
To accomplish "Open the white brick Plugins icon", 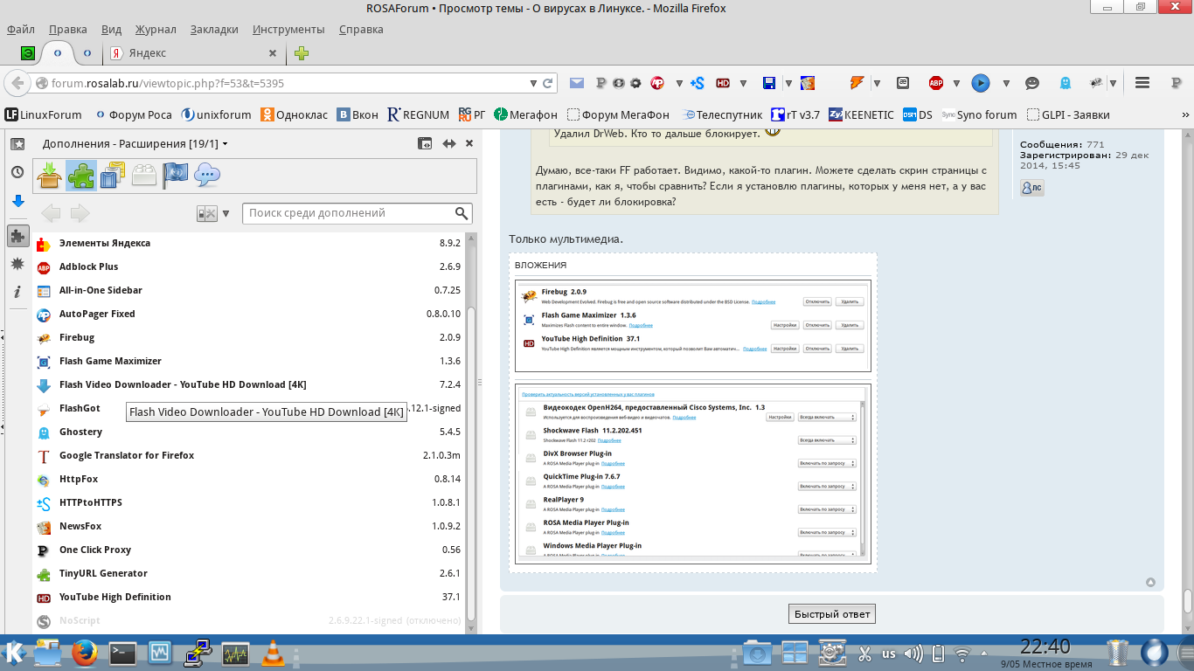I will tap(144, 176).
